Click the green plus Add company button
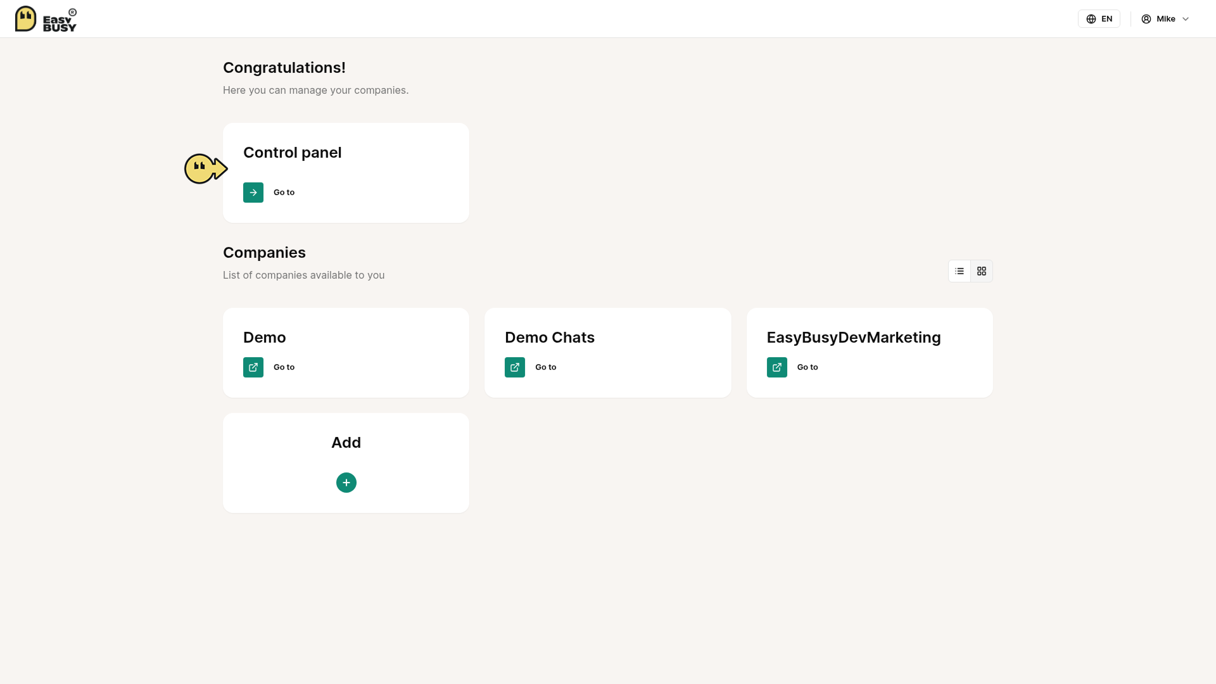 tap(346, 483)
